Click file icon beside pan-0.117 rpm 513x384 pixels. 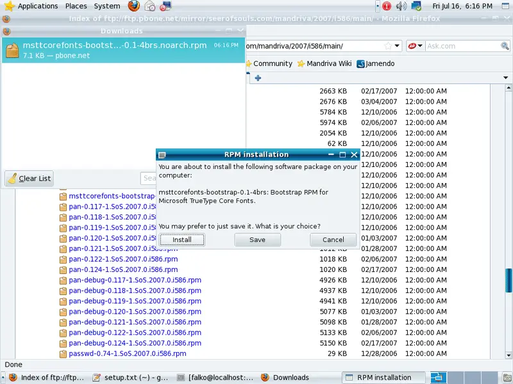(63, 207)
